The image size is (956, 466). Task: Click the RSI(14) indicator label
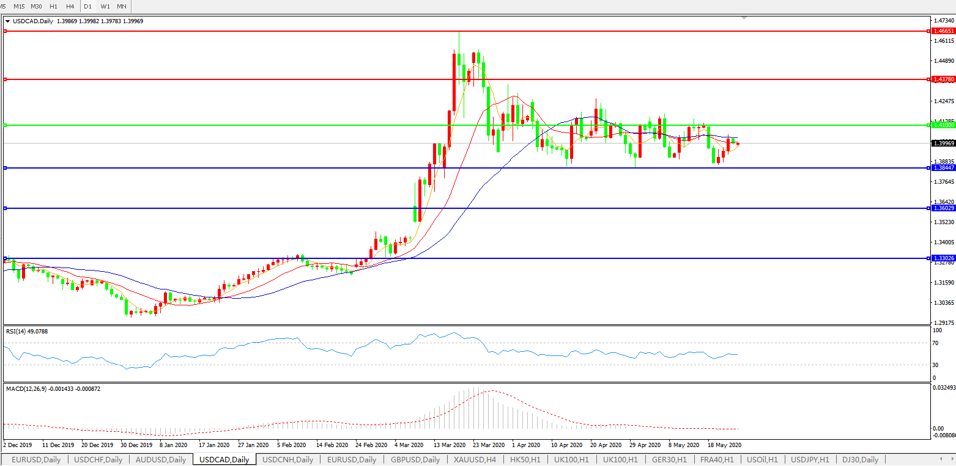(x=26, y=331)
